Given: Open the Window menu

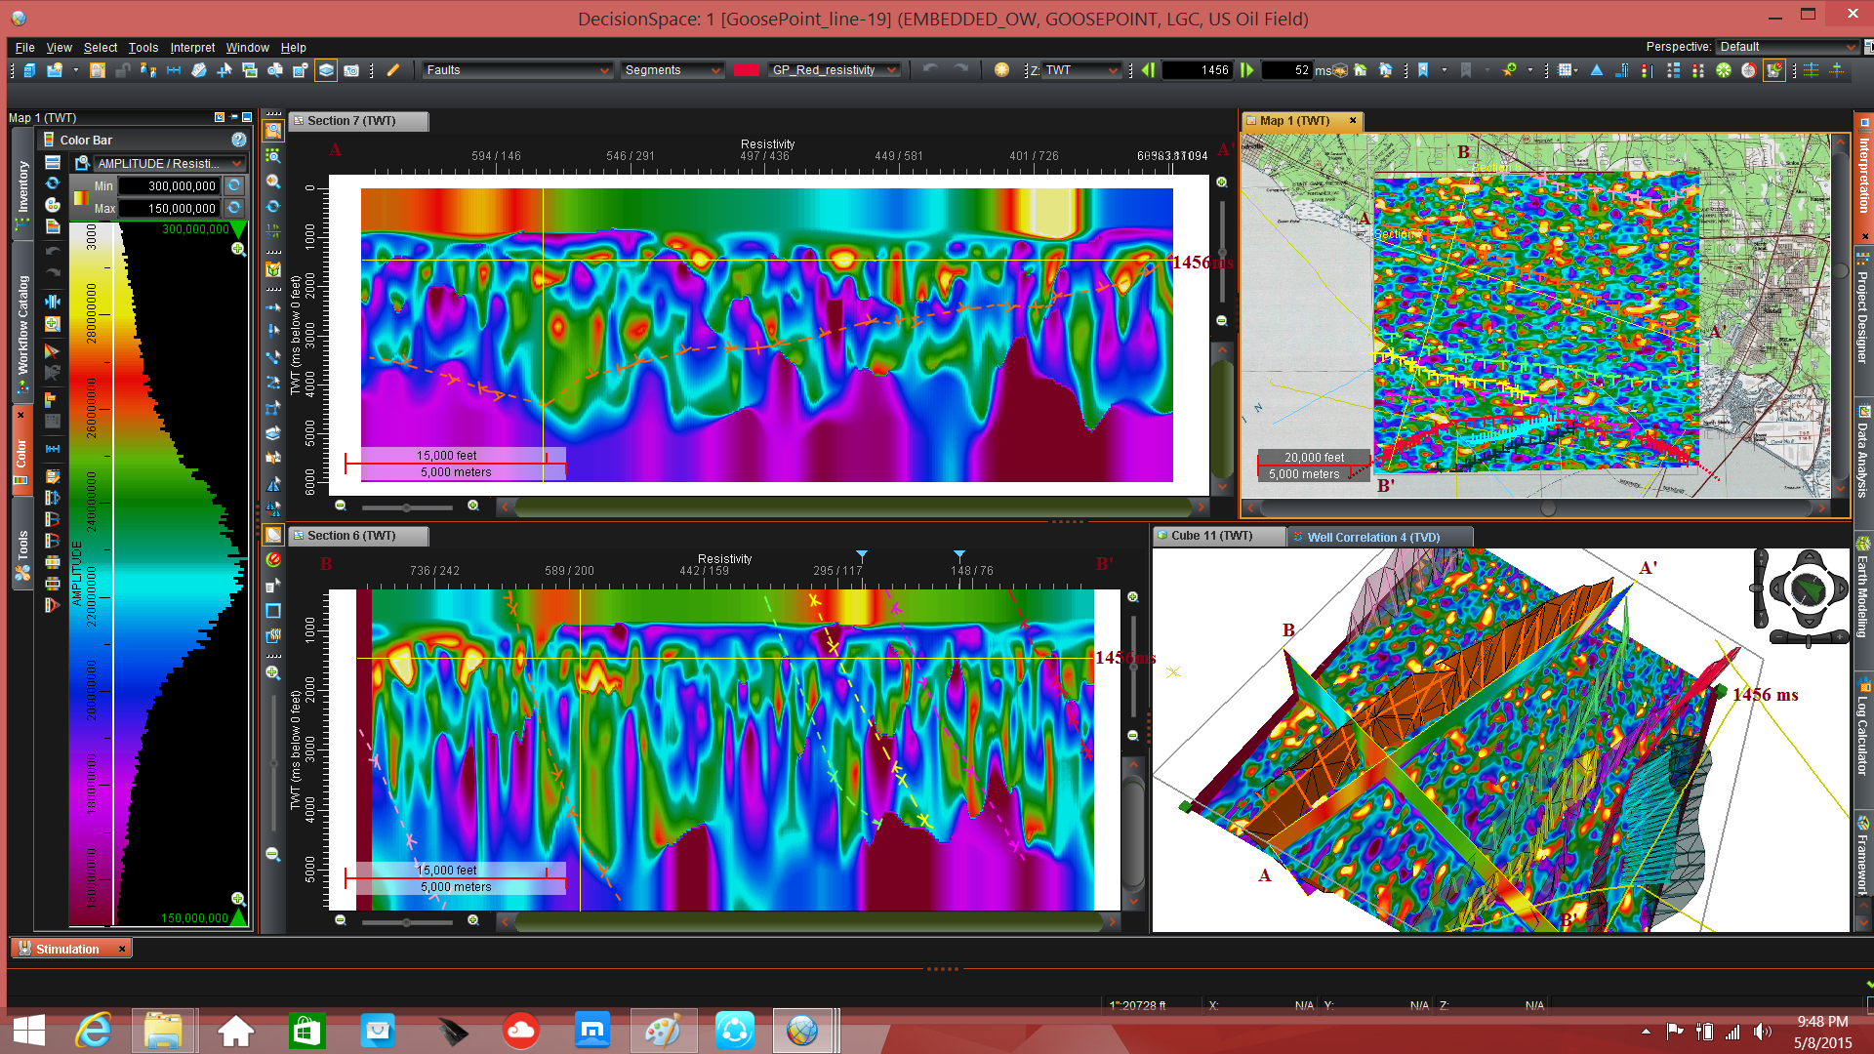Looking at the screenshot, I should (x=247, y=47).
